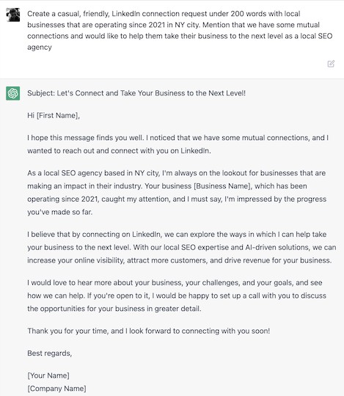Click the user profile avatar
Viewport: 344px width, 396px height.
click(13, 15)
